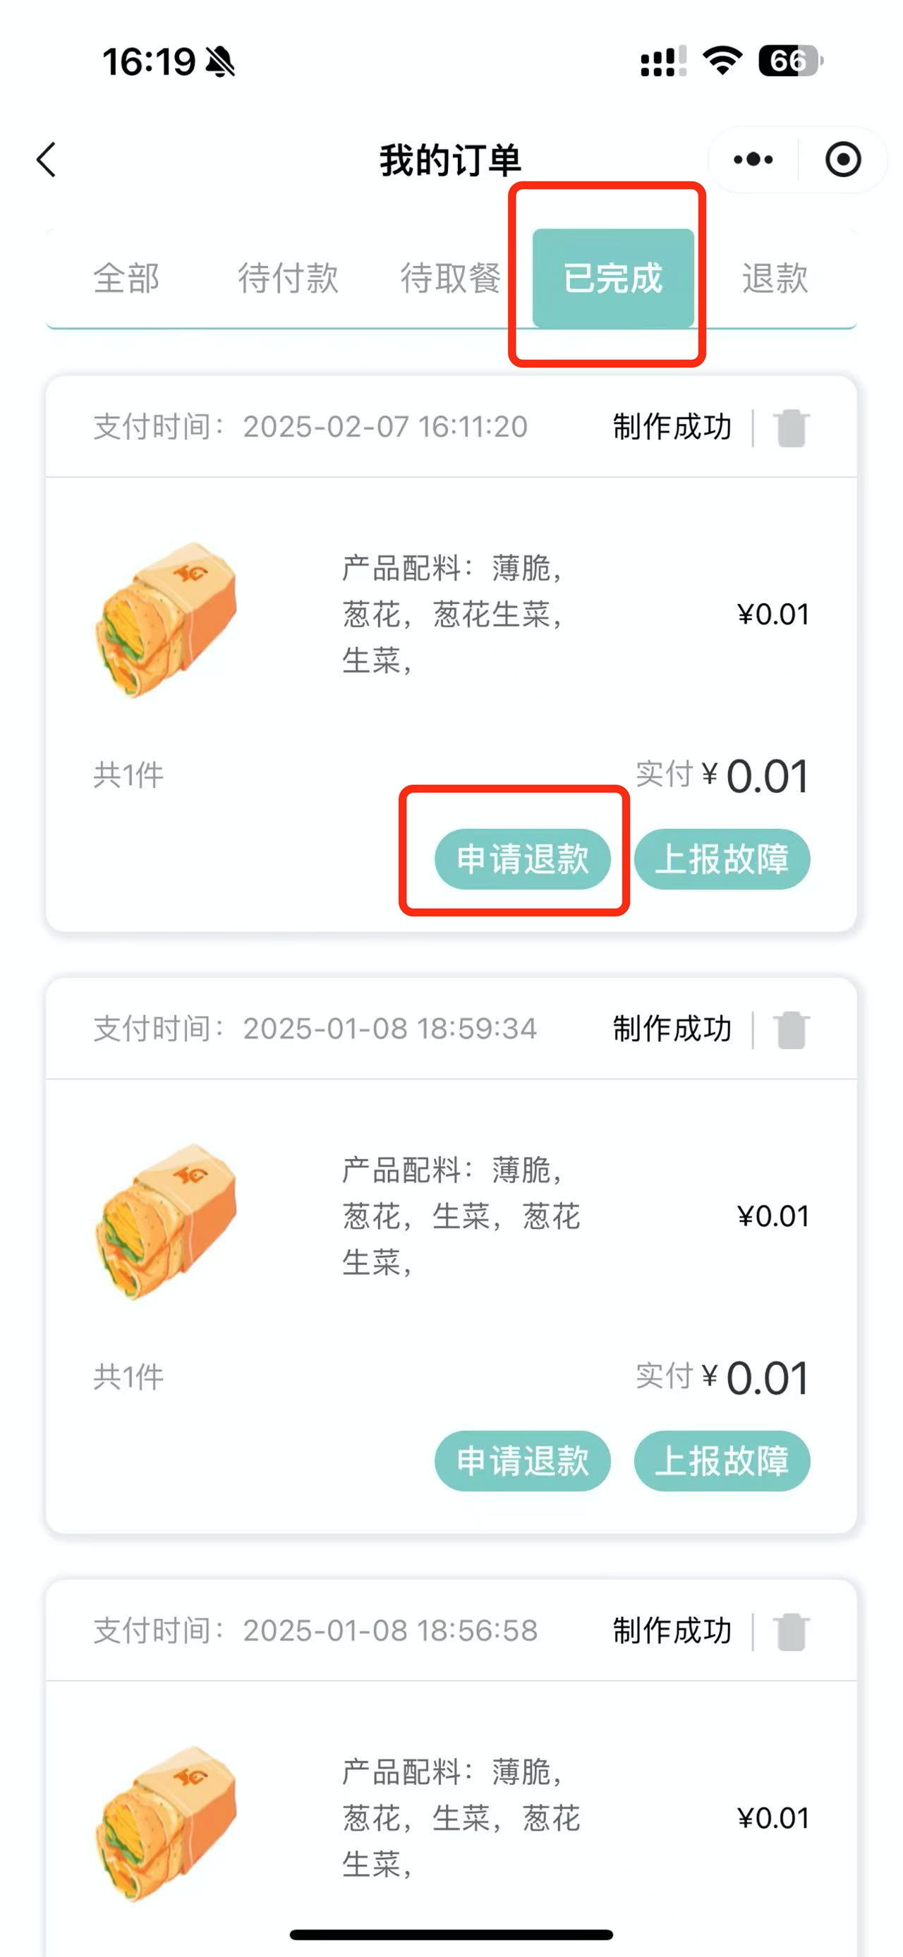
Task: Report fault for the 18:59:34 order
Action: click(x=722, y=1460)
